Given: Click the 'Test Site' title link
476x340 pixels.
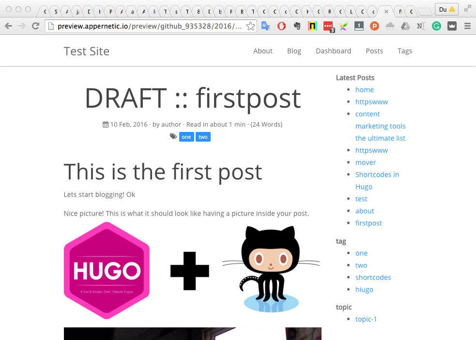Looking at the screenshot, I should tap(87, 51).
